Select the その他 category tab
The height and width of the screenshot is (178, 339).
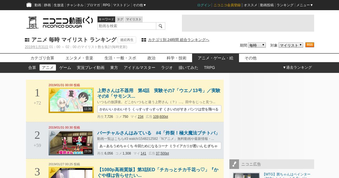251,58
